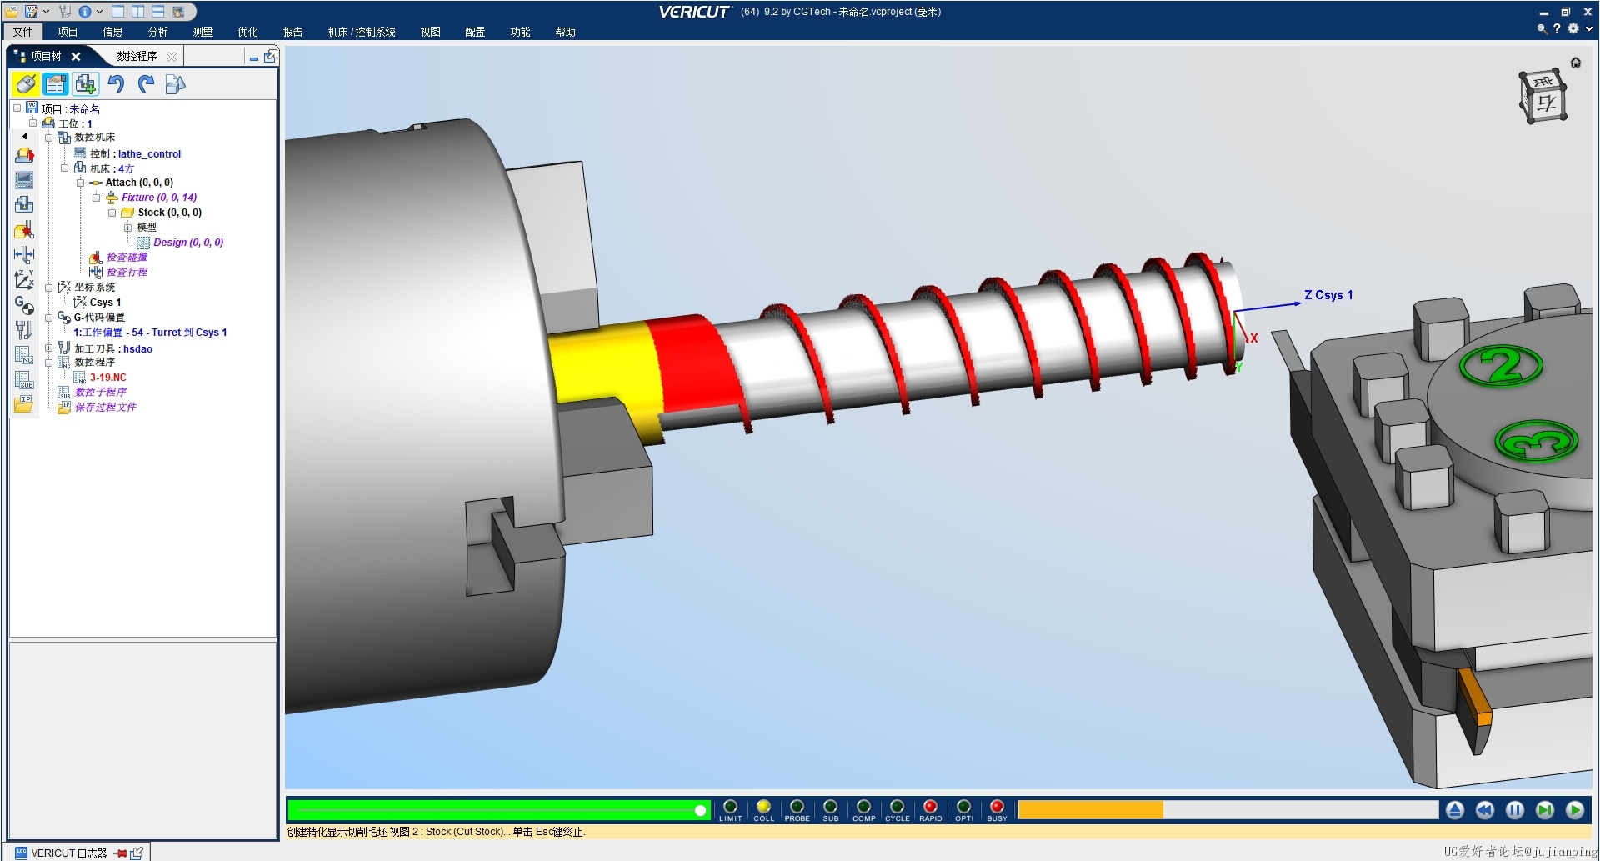Open the 文件 menu

click(x=23, y=32)
